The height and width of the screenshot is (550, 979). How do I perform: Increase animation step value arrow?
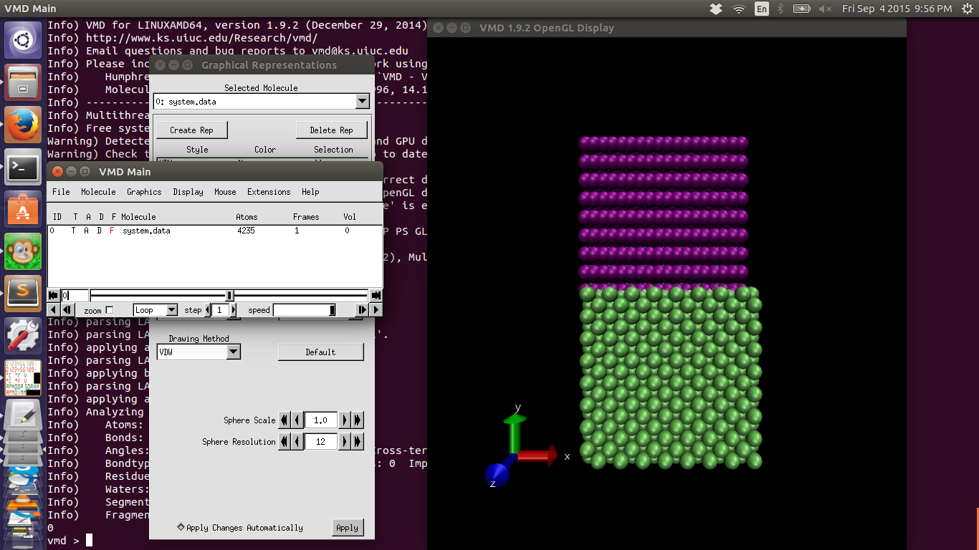(232, 310)
